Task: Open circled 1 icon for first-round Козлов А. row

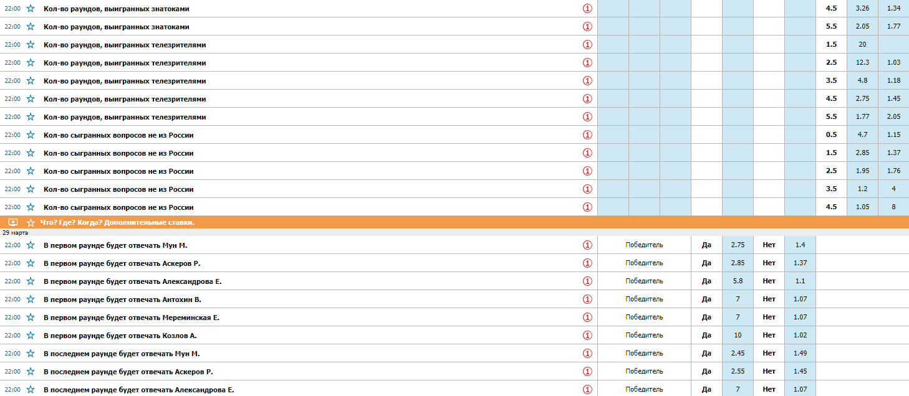Action: pos(587,336)
